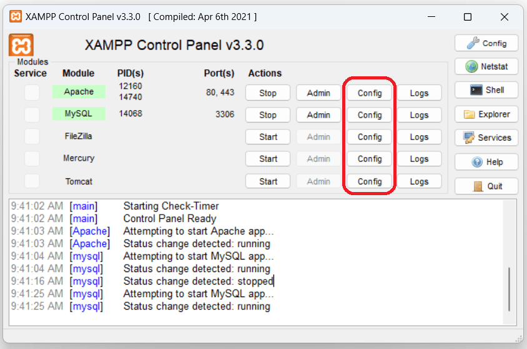Click the window resize grip corner
Viewport: 527px width, 349px height.
(x=519, y=339)
